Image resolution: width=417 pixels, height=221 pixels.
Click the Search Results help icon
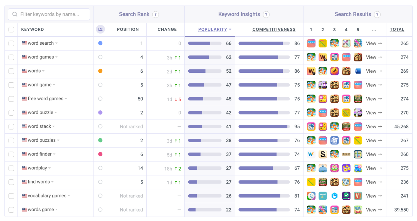pos(377,14)
